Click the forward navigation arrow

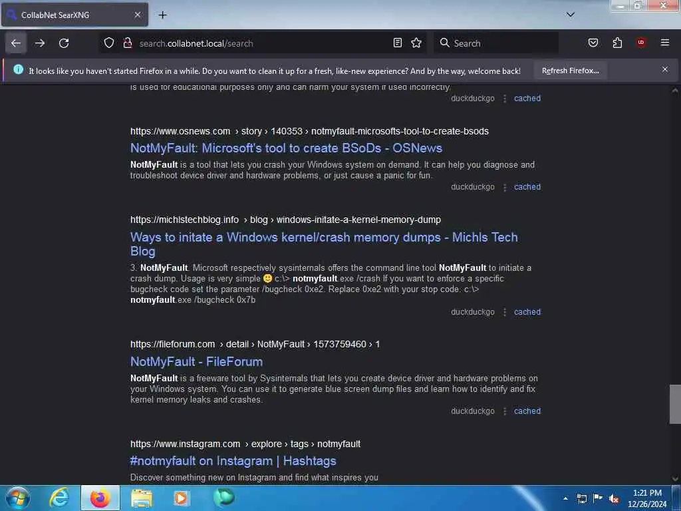click(x=40, y=43)
